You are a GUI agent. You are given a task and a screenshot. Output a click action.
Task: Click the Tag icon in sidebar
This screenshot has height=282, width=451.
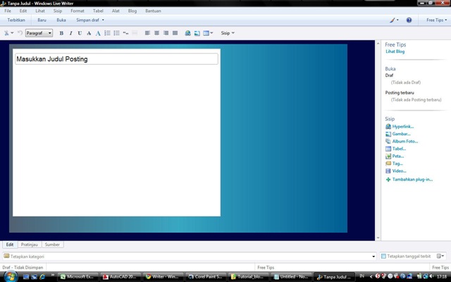(x=388, y=164)
